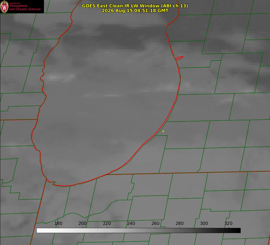Click the Atmospheric and Oceanic Sciences text

25,7
